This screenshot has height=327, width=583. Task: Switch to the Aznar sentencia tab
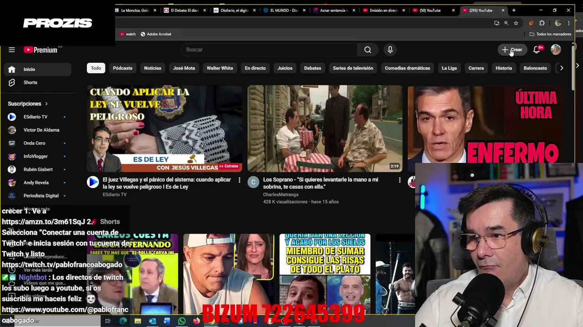[334, 10]
